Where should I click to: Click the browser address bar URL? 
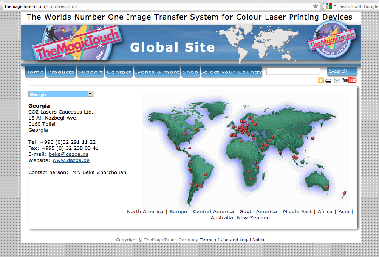[40, 6]
